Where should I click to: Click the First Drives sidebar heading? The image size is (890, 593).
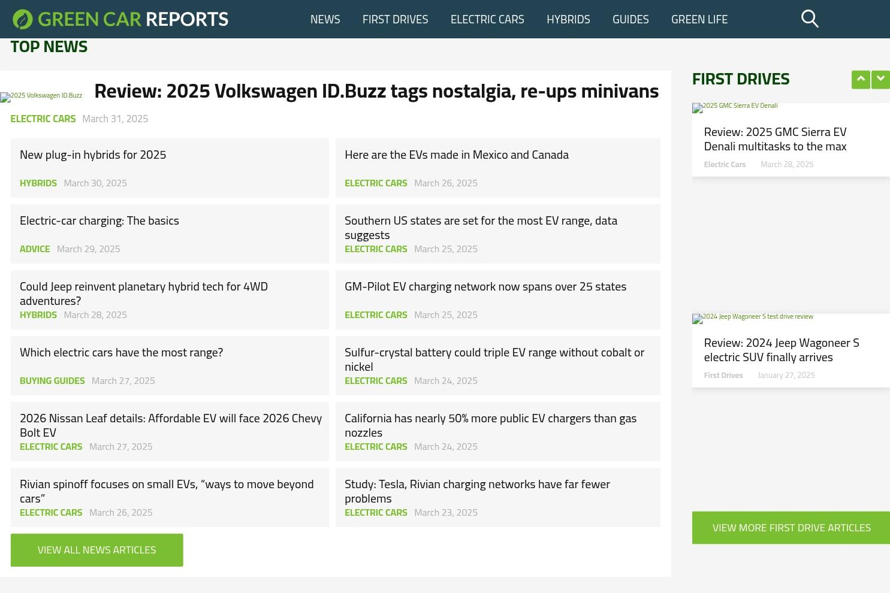(x=741, y=79)
